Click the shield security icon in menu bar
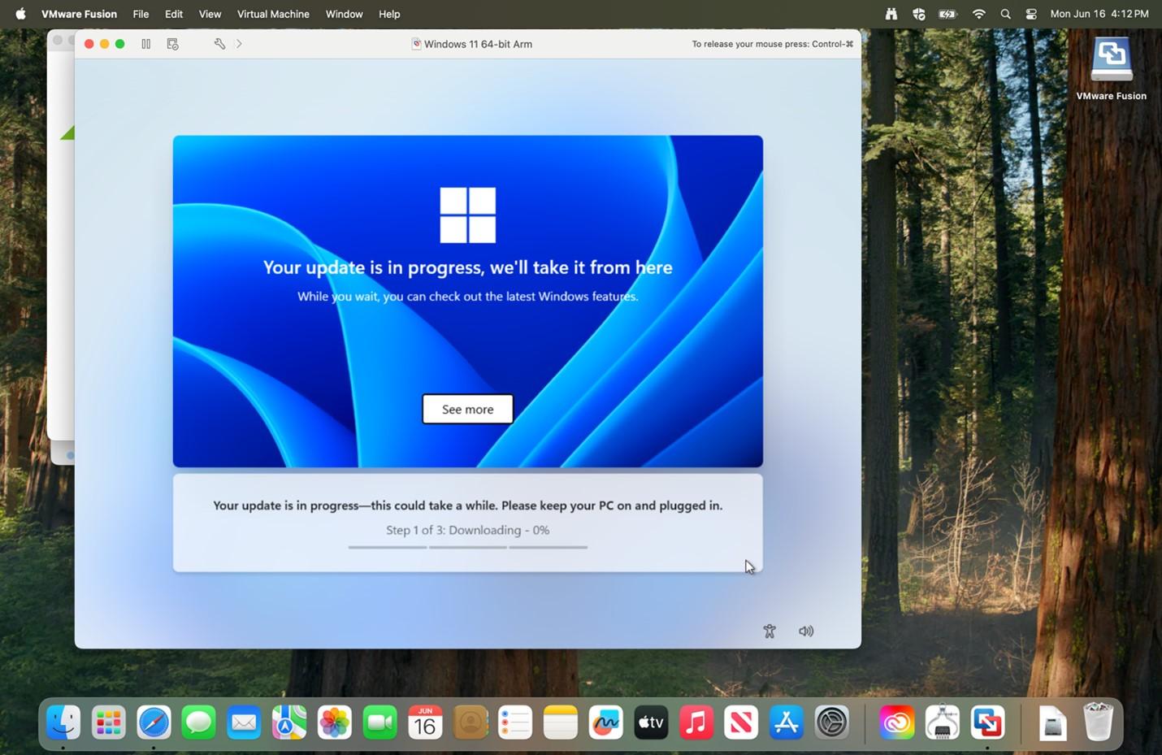 [x=919, y=14]
